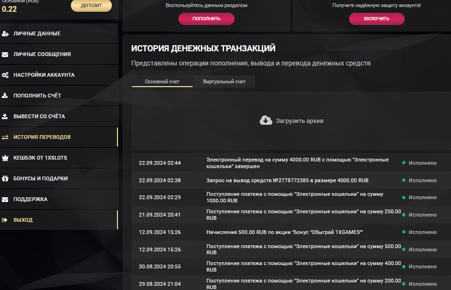Click withdrawal request №2778772385 description
This screenshot has width=451, height=290.
tap(288, 180)
